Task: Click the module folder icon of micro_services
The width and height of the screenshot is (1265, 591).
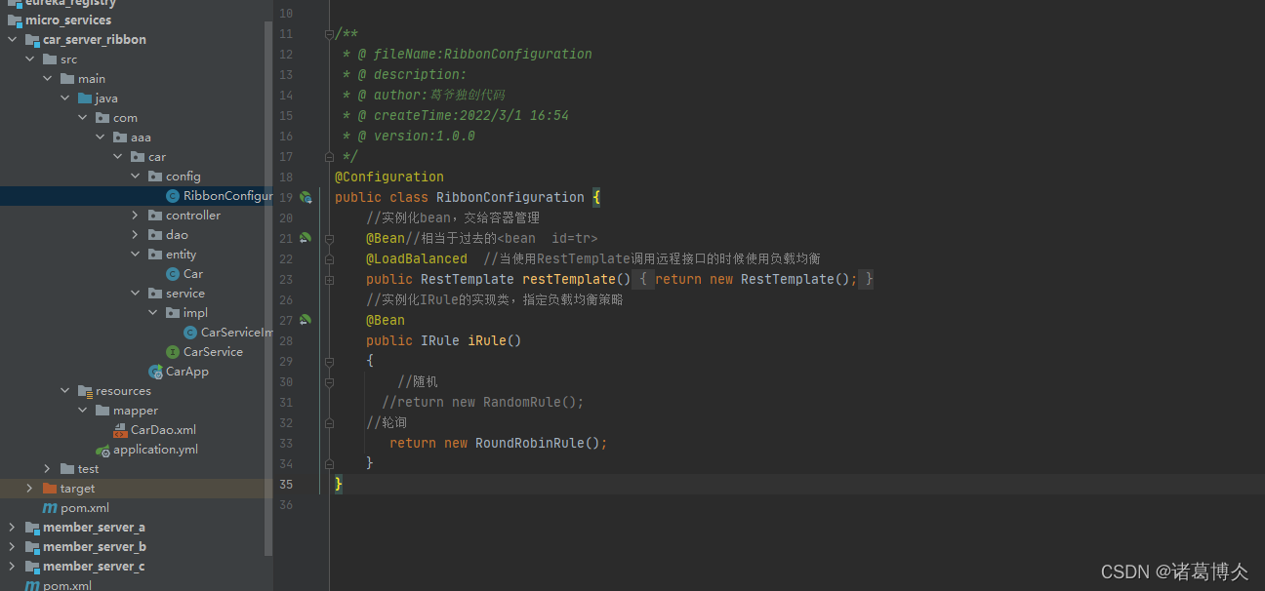Action: click(x=15, y=20)
